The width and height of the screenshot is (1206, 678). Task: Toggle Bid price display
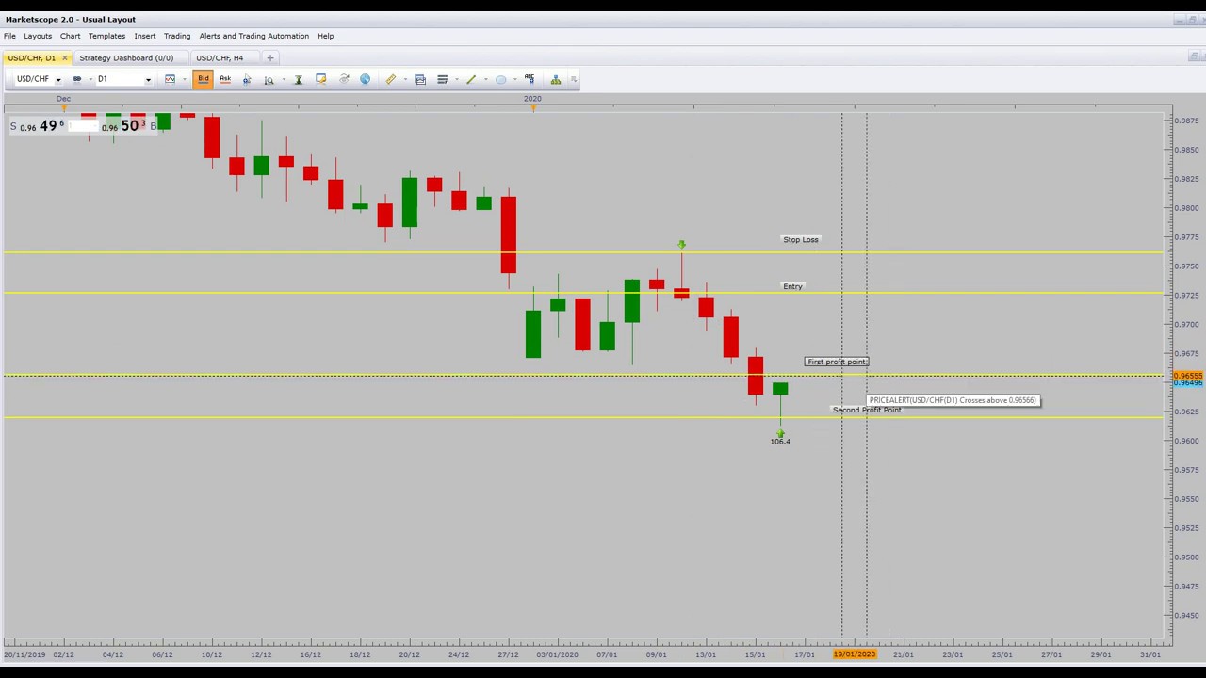(x=203, y=79)
